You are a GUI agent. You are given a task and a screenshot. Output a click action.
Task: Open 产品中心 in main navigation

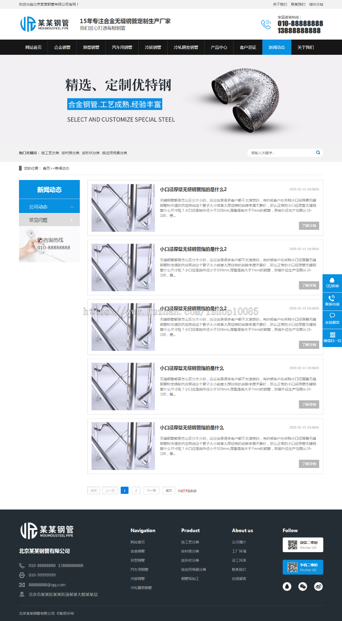(219, 47)
